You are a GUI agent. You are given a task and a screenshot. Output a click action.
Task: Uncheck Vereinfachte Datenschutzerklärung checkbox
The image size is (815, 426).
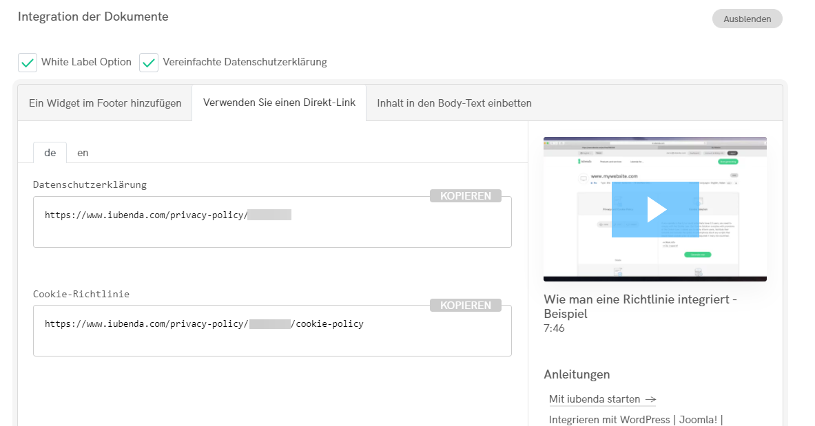coord(149,63)
